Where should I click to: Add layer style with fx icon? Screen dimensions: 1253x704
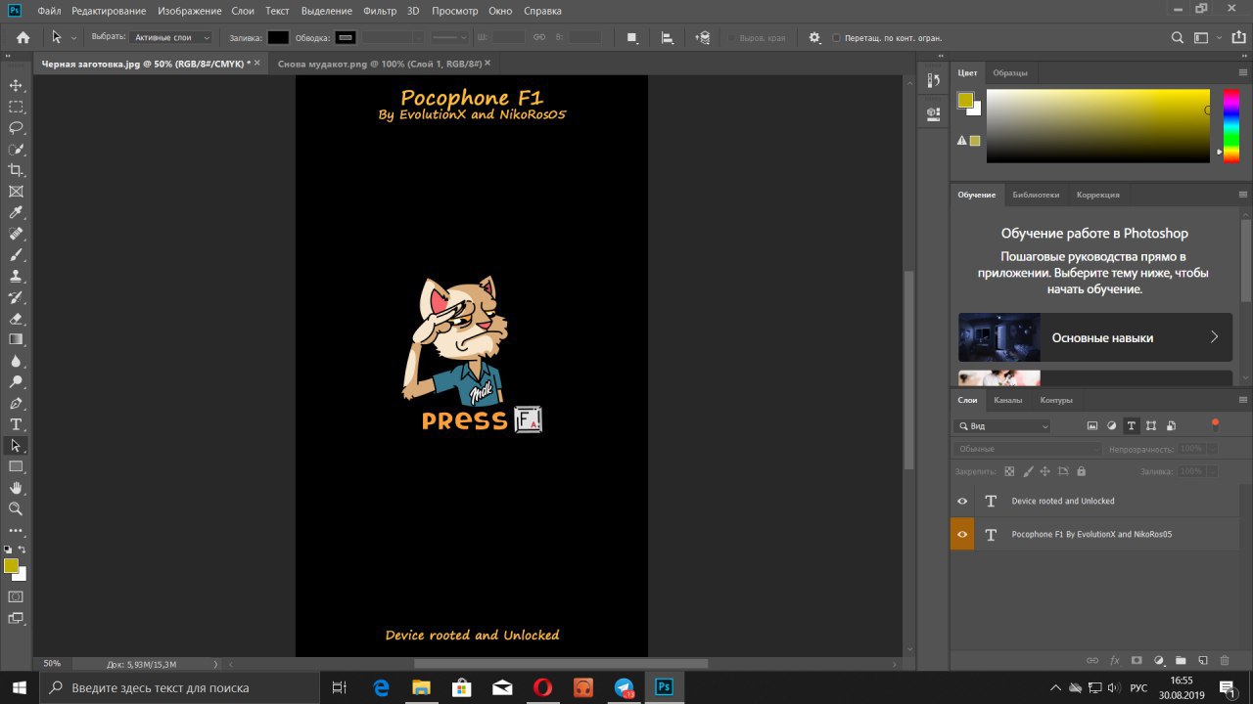click(1114, 661)
